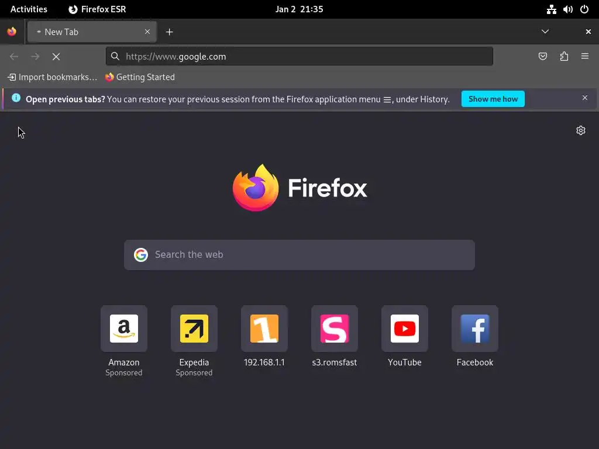Close the Firefox window with the X
The image size is (599, 449).
[588, 32]
